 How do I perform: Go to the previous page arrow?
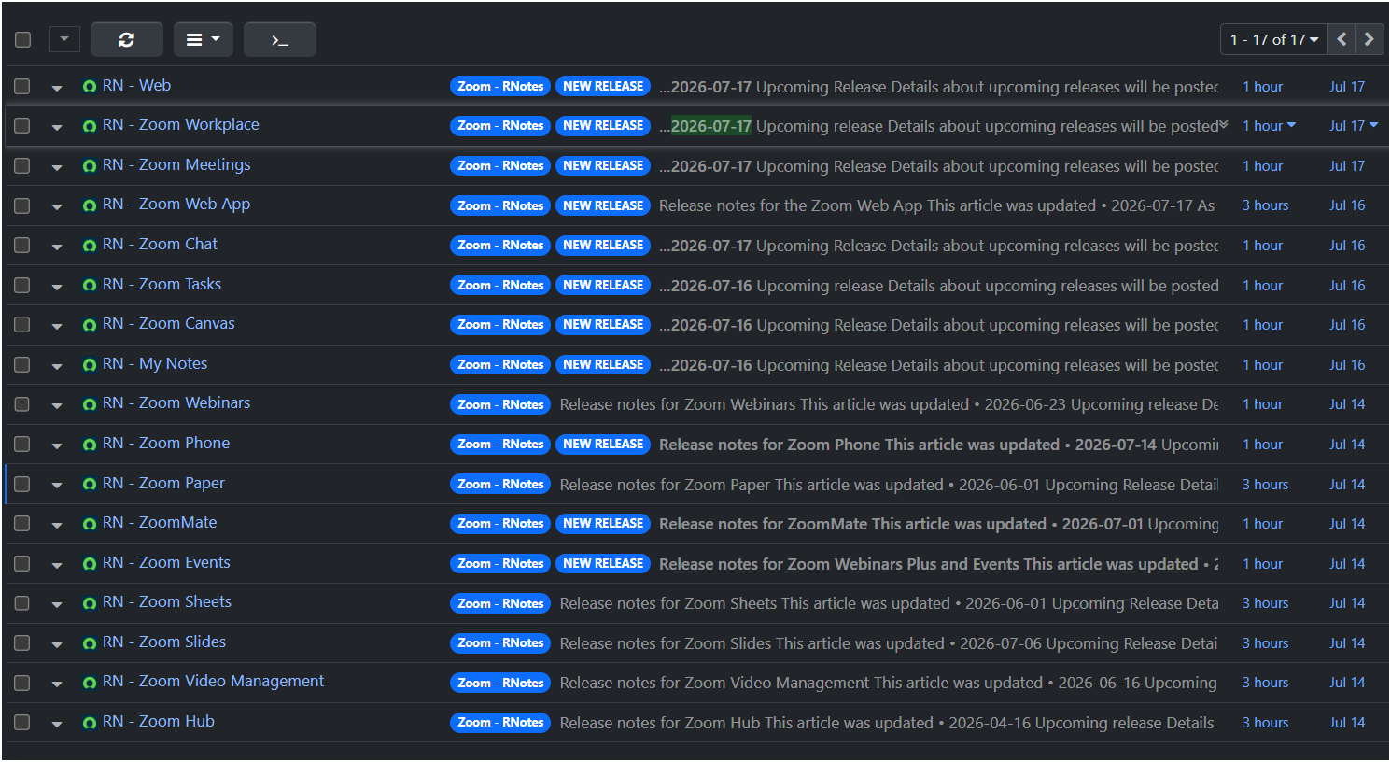1342,39
